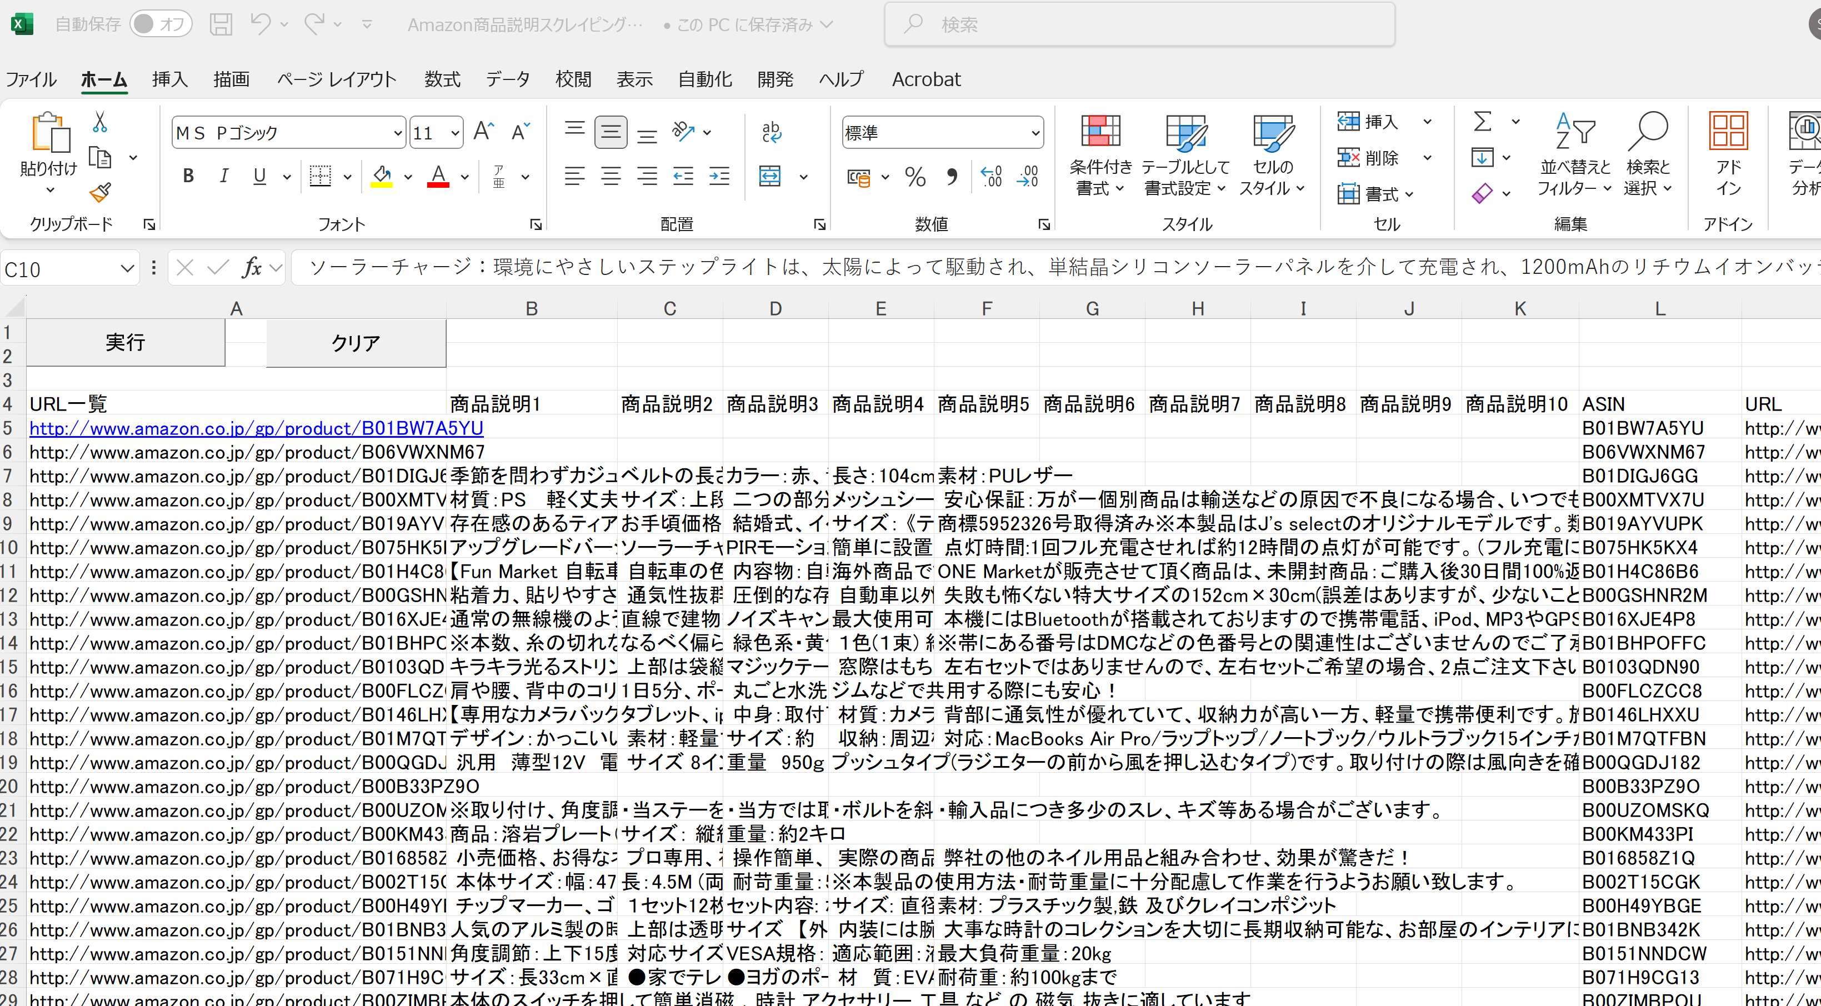
Task: Decrease decimal places
Action: pos(1027,176)
